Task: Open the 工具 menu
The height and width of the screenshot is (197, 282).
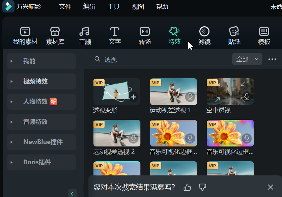Action: pos(113,7)
